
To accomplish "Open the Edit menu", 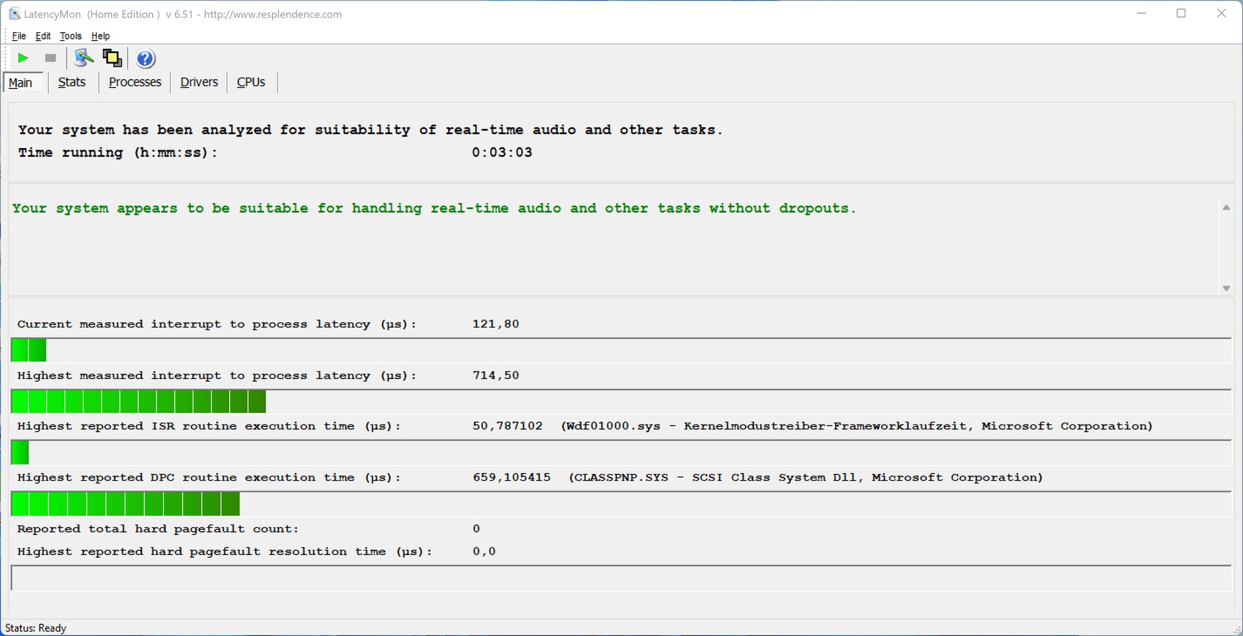I will coord(43,36).
